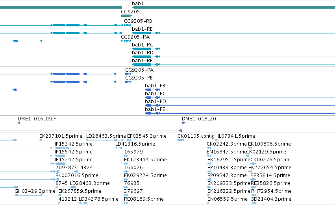Select the LD34378.5prime EST label
The width and height of the screenshot is (335, 205).
click(98, 199)
